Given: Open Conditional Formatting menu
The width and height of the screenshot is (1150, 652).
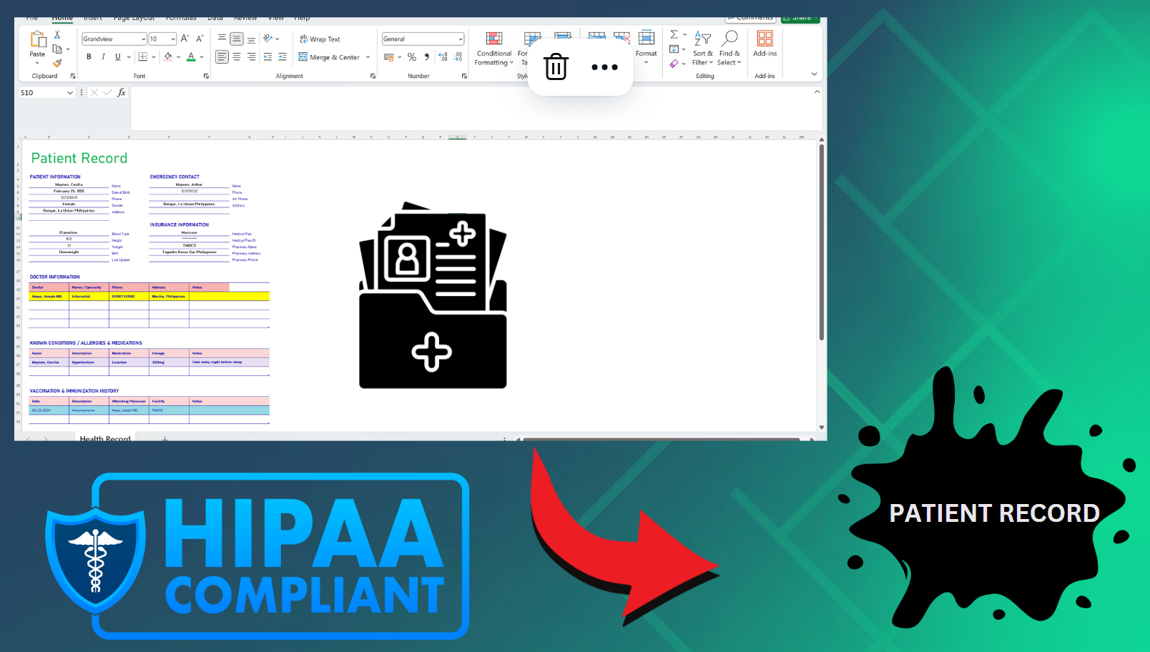Looking at the screenshot, I should (x=494, y=49).
